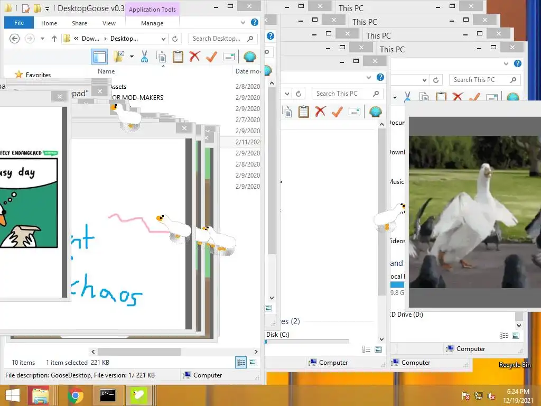Sort by the Date modified column header
Viewport: 541px width, 406px height.
(248, 71)
